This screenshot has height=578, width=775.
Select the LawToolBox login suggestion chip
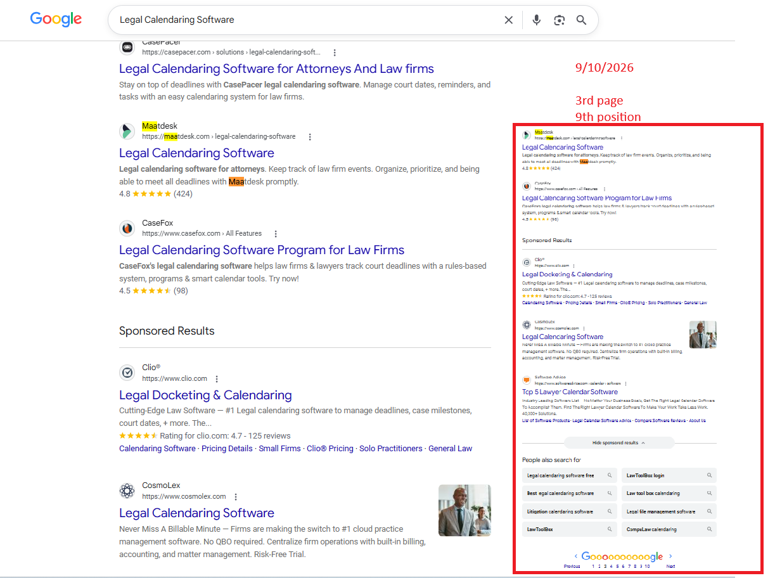[x=669, y=475]
